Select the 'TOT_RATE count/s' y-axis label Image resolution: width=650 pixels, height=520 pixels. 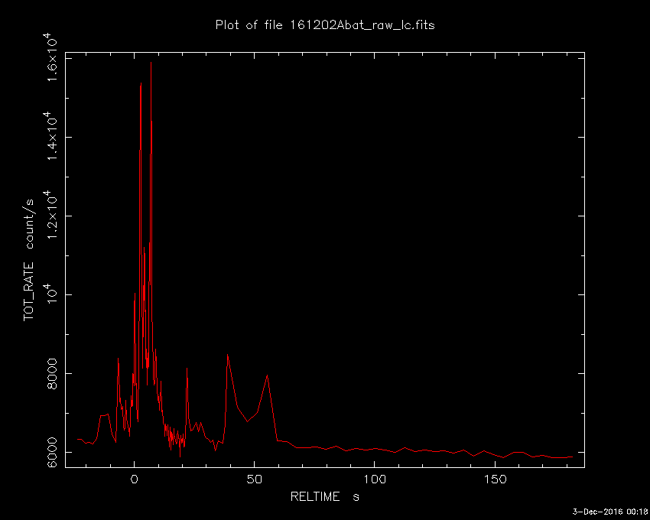click(x=28, y=260)
